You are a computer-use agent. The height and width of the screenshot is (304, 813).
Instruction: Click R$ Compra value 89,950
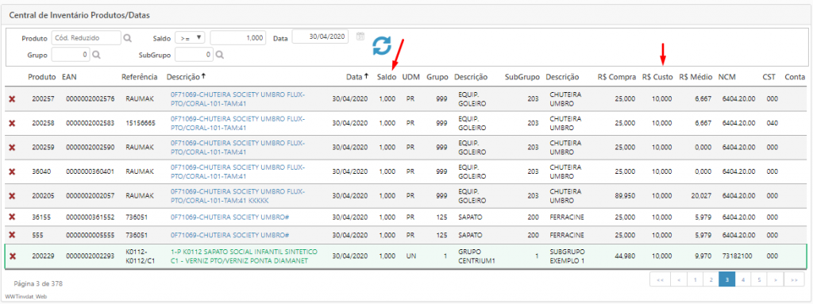(625, 196)
